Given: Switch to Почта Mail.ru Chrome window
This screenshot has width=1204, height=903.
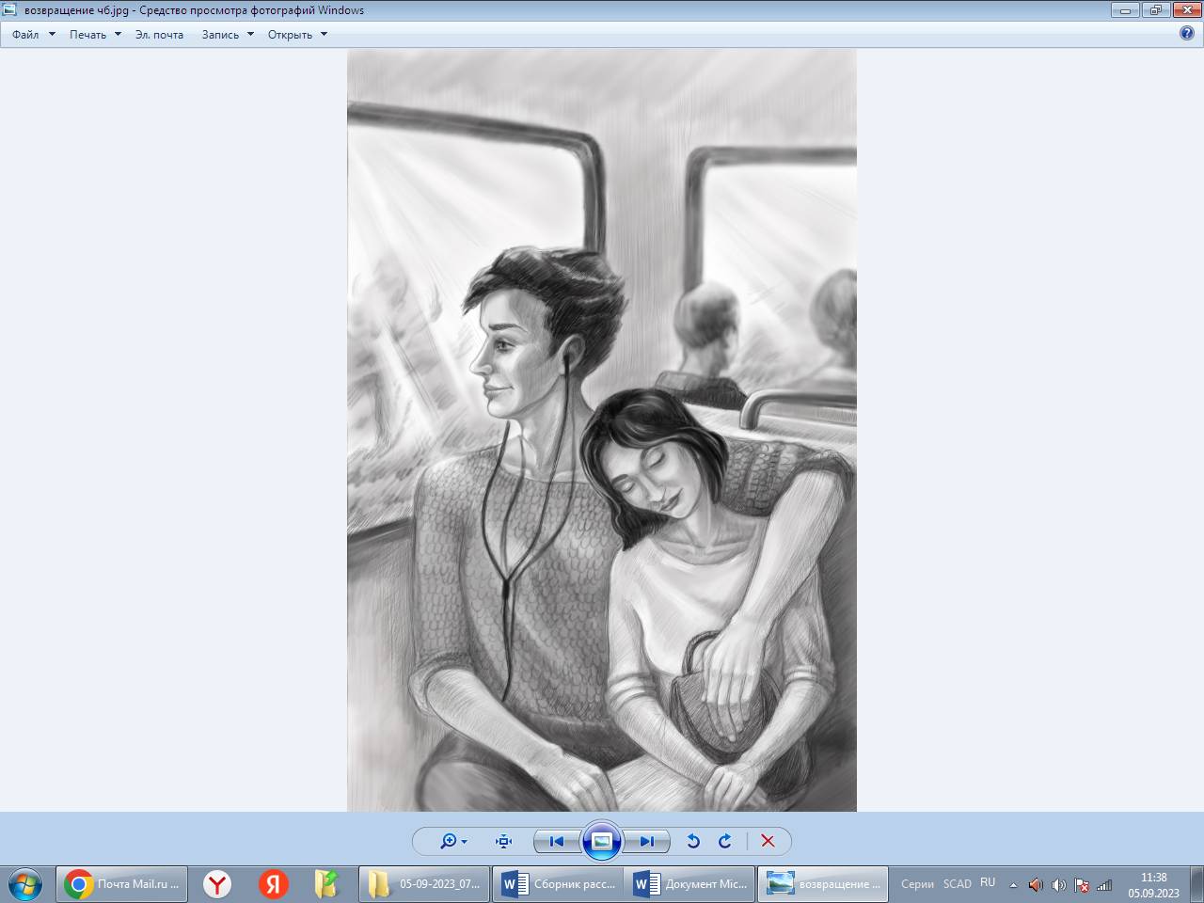Looking at the screenshot, I should pyautogui.click(x=122, y=884).
